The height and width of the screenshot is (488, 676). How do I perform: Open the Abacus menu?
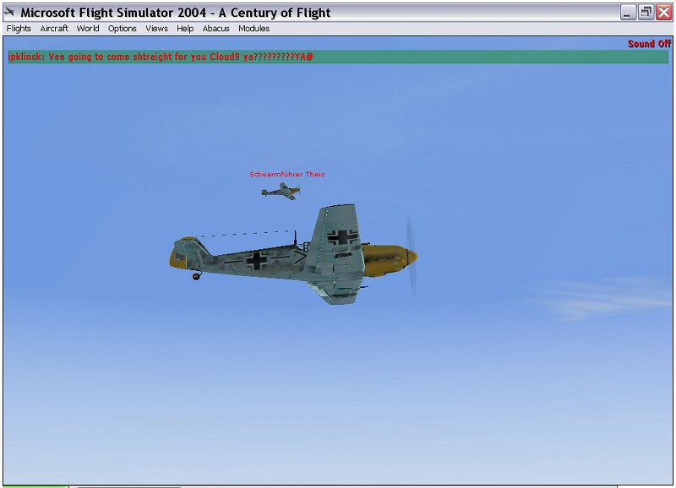pos(215,29)
